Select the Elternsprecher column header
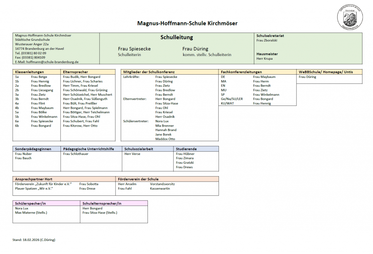 coord(75,72)
